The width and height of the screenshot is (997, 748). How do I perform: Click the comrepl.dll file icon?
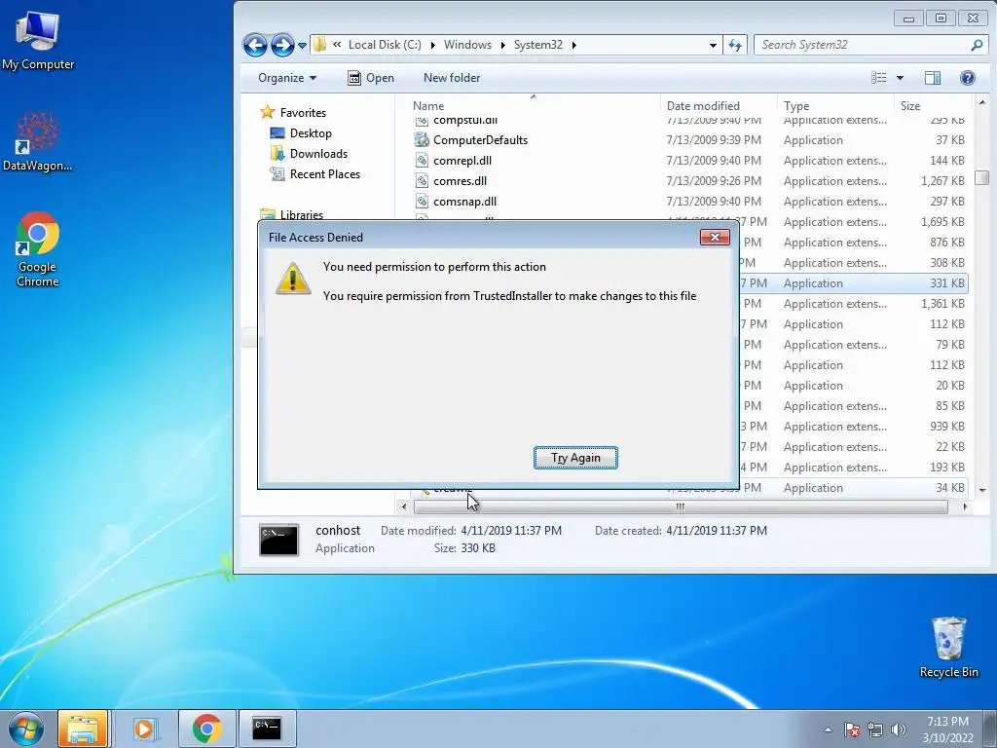click(x=422, y=160)
